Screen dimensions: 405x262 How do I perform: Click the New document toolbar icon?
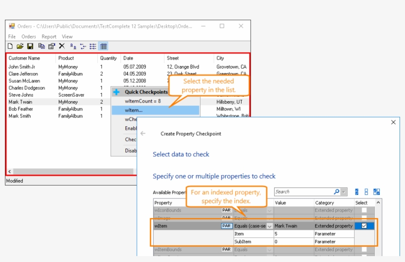[x=10, y=46]
